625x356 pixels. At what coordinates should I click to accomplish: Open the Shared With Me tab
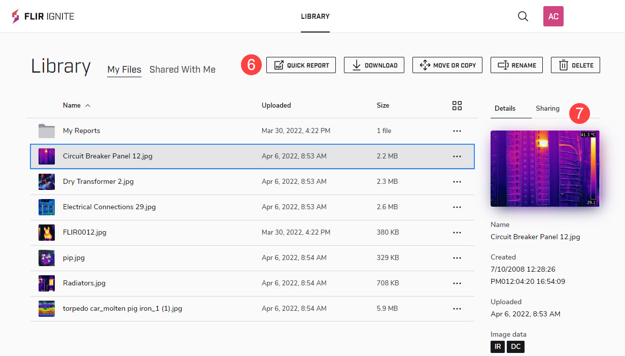click(x=182, y=70)
